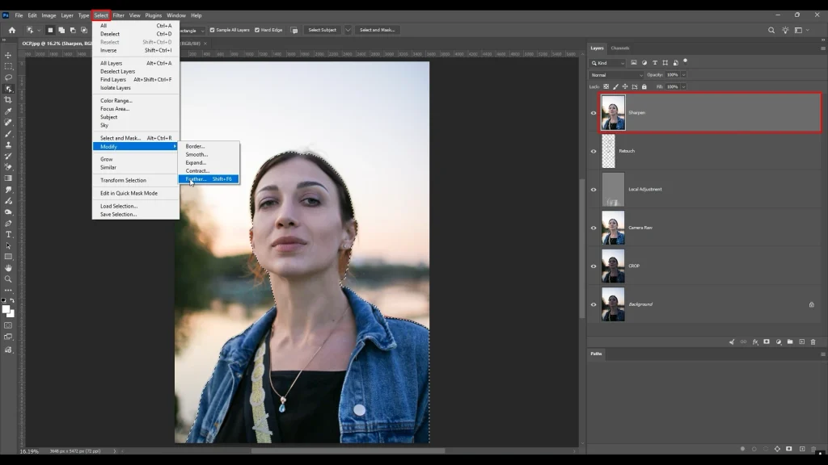Screen dimensions: 828x465
Task: Toggle the layer filter on/off switch
Action: pyautogui.click(x=686, y=61)
